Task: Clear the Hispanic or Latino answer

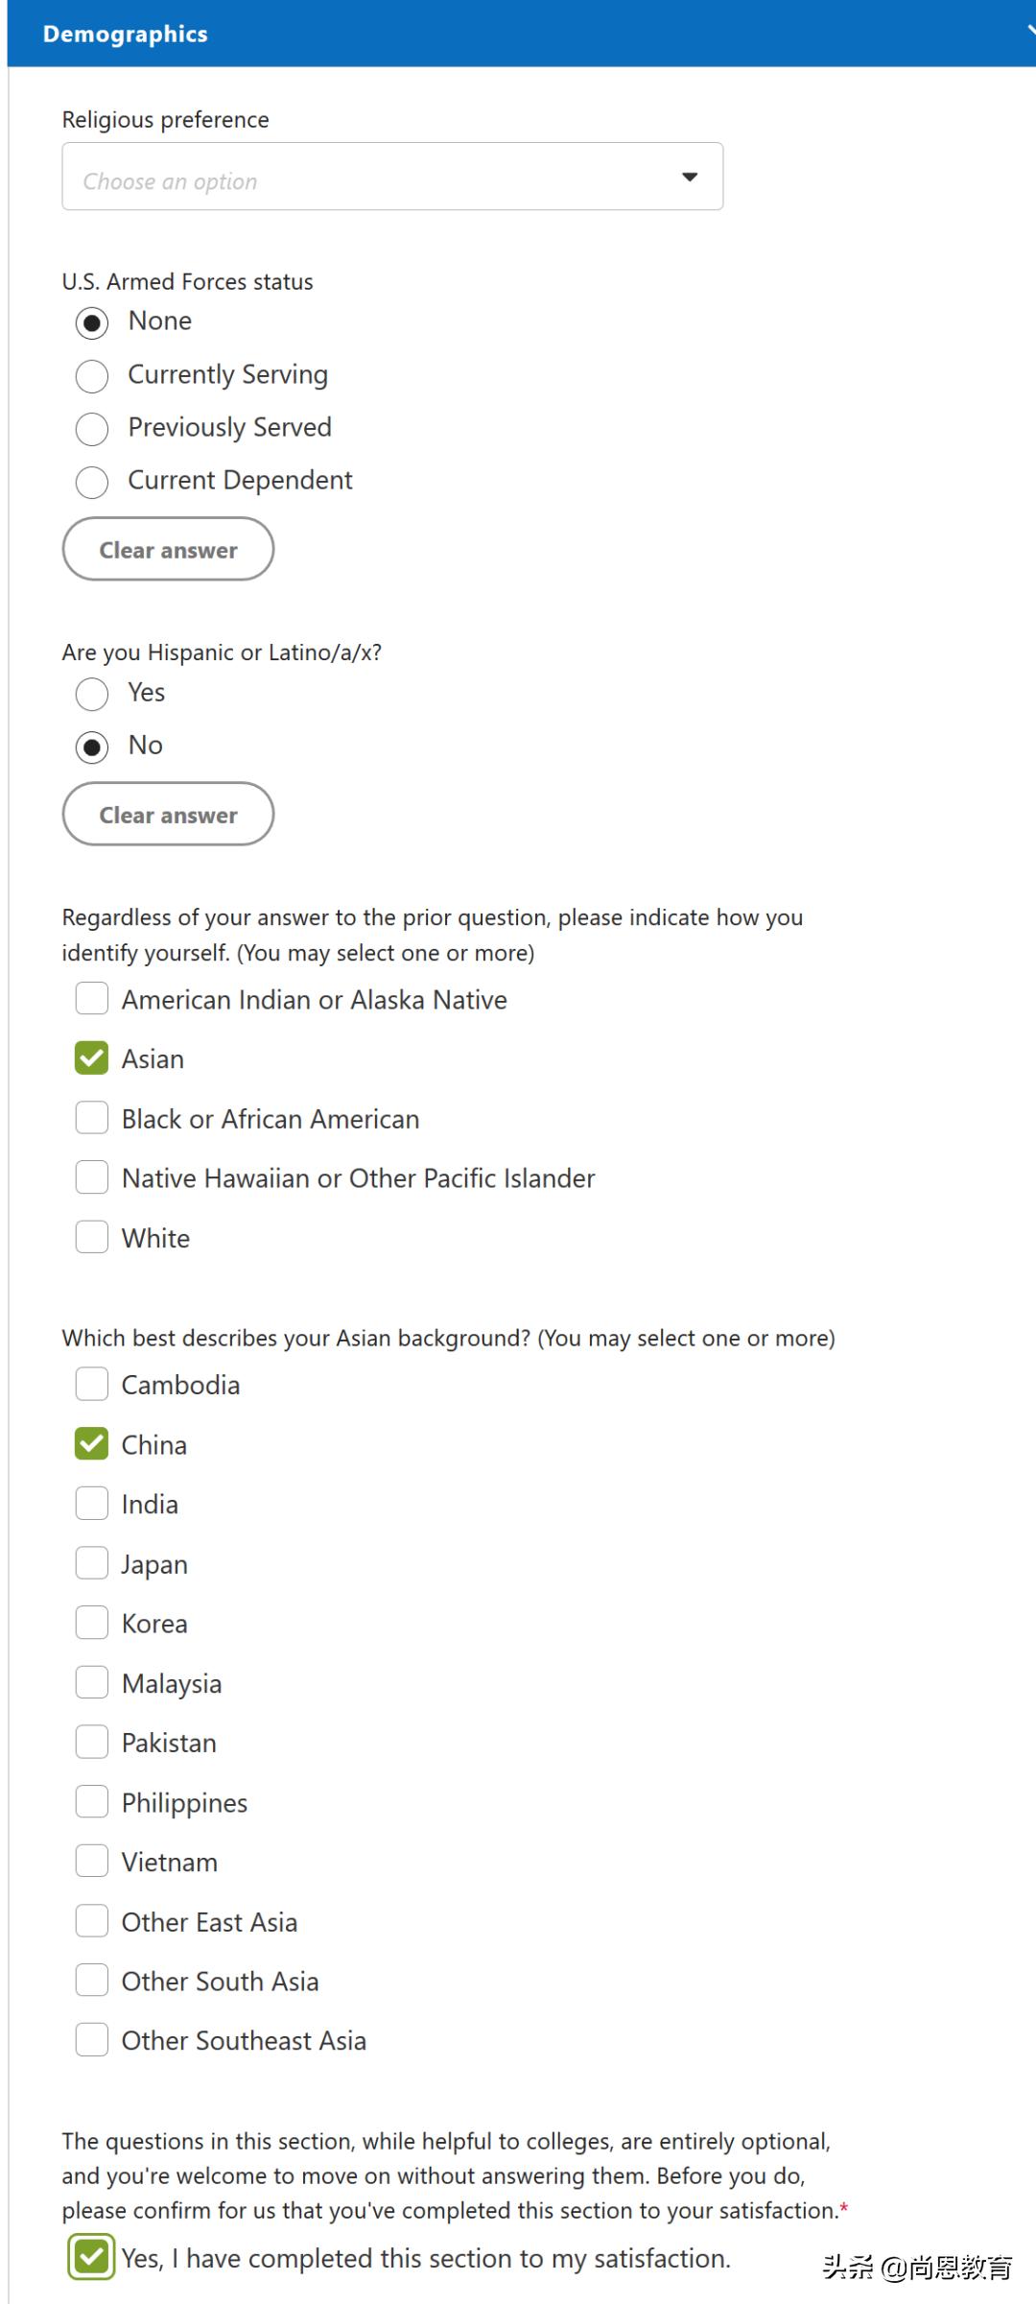Action: [168, 815]
